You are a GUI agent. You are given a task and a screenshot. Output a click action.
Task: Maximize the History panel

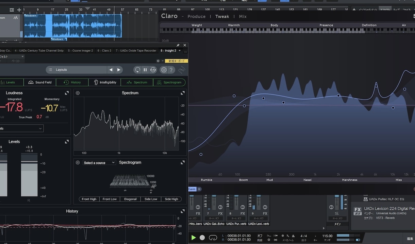click(x=183, y=211)
